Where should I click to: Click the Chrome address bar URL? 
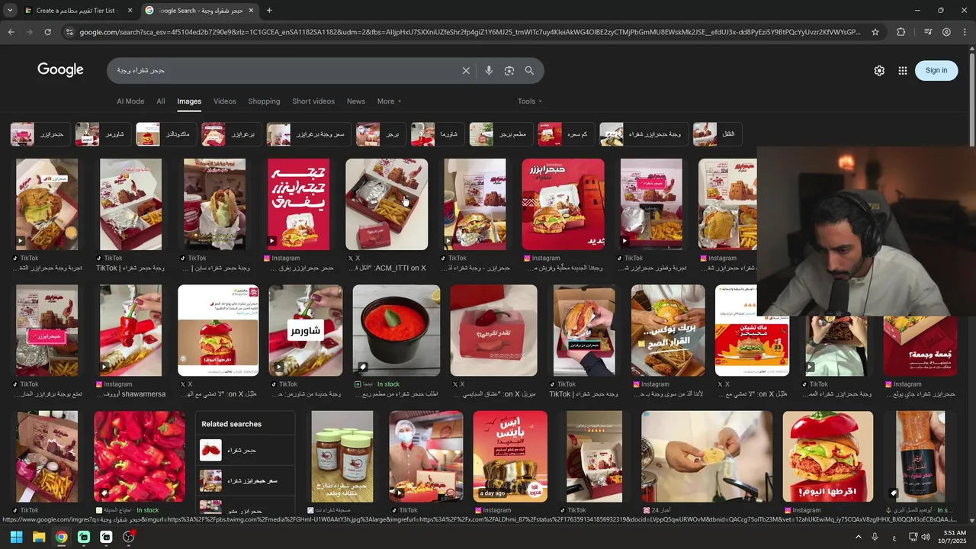(x=469, y=32)
